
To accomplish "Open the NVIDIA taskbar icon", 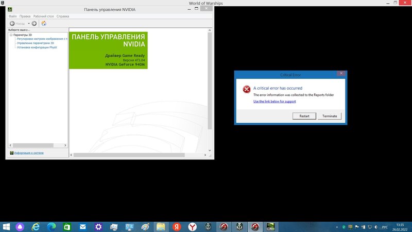I will click(271, 227).
